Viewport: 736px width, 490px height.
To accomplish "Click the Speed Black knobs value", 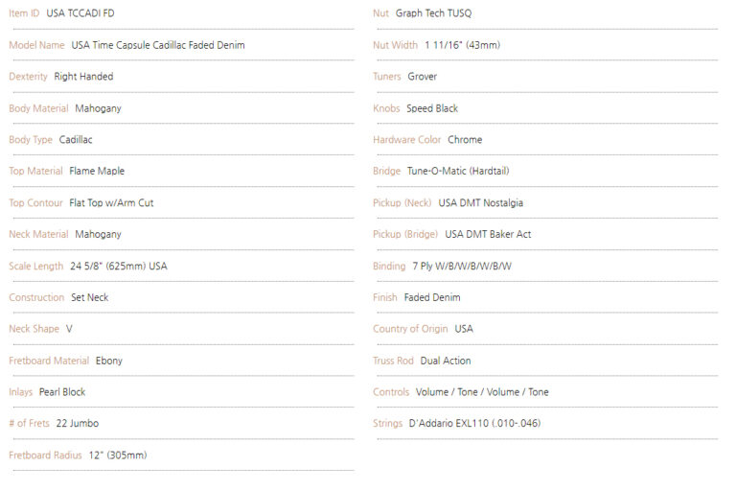I will (432, 108).
